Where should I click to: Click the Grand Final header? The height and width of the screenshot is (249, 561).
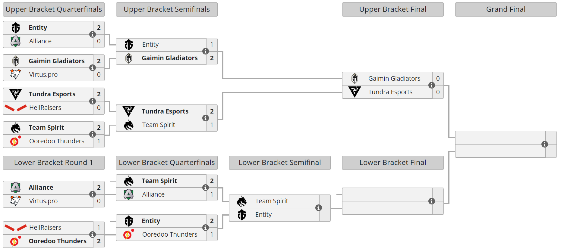click(506, 9)
